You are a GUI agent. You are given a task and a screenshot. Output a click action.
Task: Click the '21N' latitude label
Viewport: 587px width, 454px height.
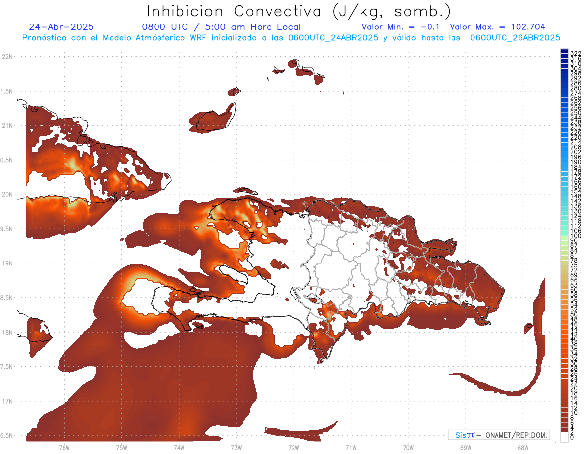(7, 126)
